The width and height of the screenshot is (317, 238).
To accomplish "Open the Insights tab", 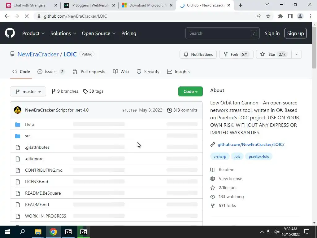I will coord(178,72).
